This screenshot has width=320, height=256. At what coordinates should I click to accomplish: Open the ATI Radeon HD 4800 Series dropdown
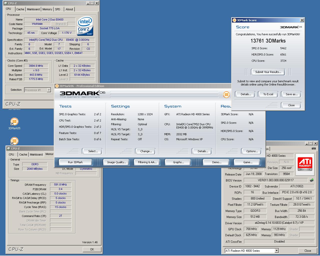(277, 250)
